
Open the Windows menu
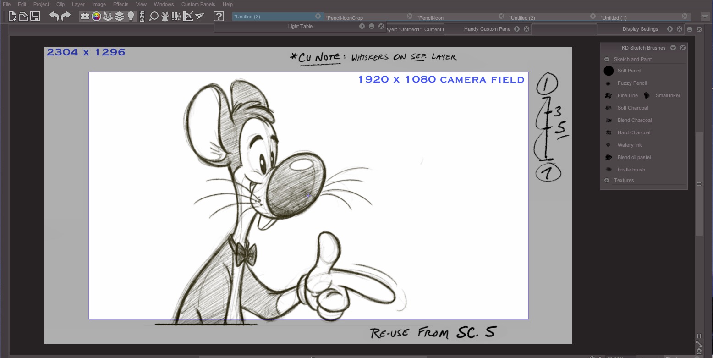[164, 4]
